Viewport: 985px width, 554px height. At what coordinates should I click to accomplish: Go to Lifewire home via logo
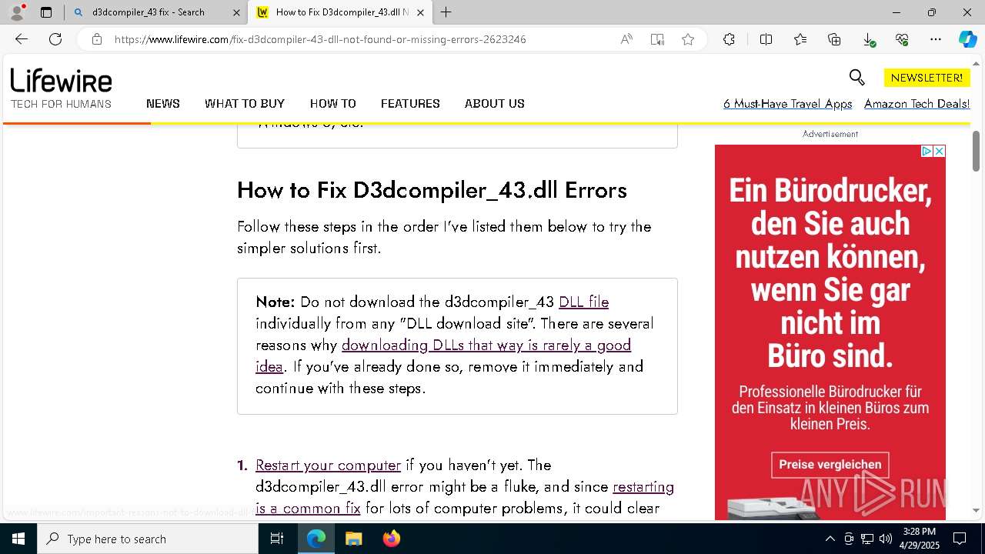(x=61, y=81)
